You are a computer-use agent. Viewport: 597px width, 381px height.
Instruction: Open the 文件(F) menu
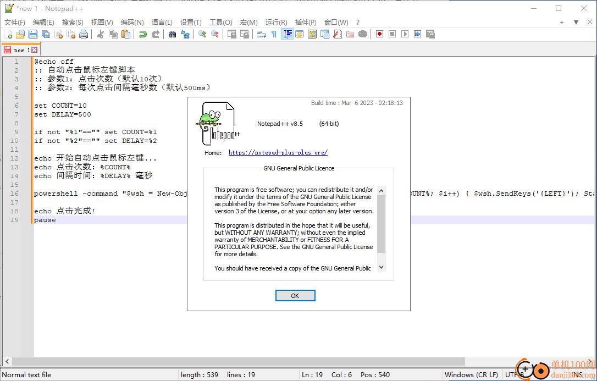[x=15, y=23]
